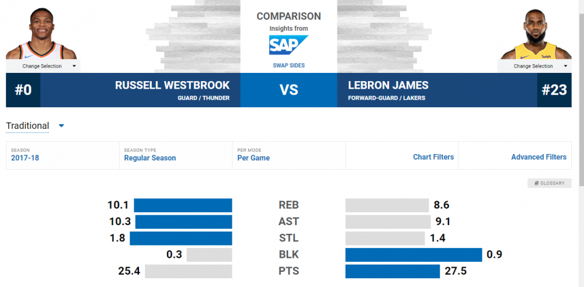Click the LeBron James name heading
The height and width of the screenshot is (287, 584).
pyautogui.click(x=388, y=85)
